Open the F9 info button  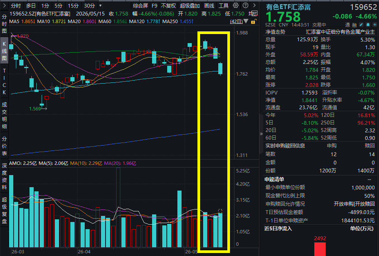[154, 6]
